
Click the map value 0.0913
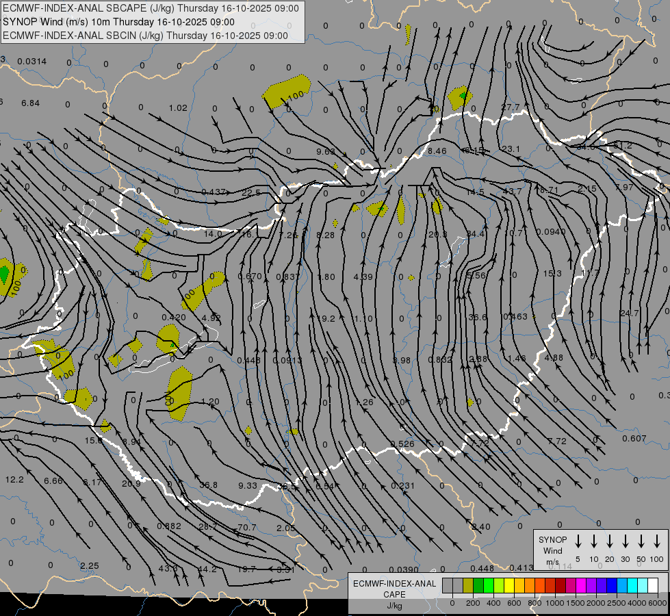pos(287,361)
